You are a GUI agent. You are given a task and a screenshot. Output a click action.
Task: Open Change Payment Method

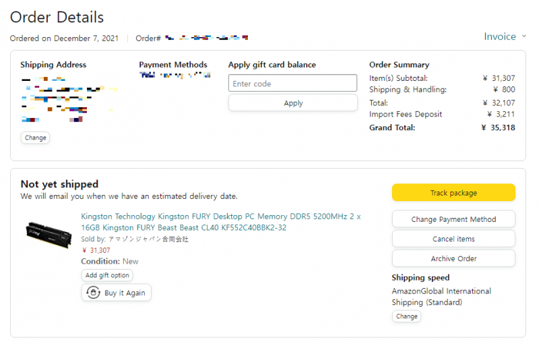point(453,219)
